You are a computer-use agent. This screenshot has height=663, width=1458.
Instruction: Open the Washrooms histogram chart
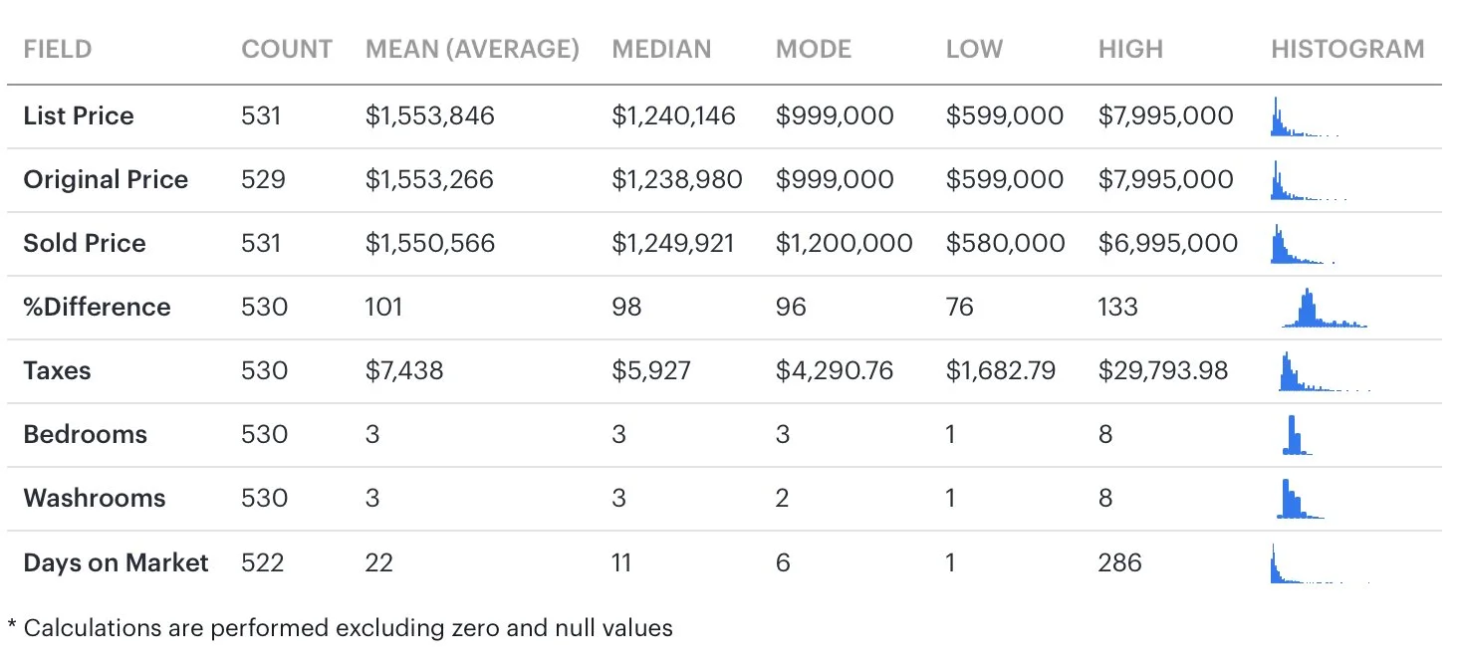click(x=1301, y=499)
